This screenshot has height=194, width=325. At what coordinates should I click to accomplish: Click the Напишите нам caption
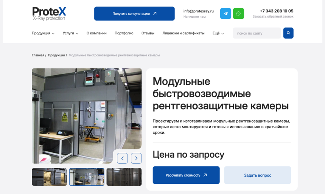(194, 17)
